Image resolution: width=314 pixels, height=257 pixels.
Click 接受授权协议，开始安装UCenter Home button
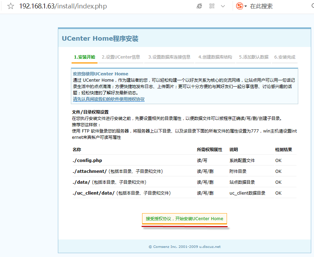click(185, 218)
